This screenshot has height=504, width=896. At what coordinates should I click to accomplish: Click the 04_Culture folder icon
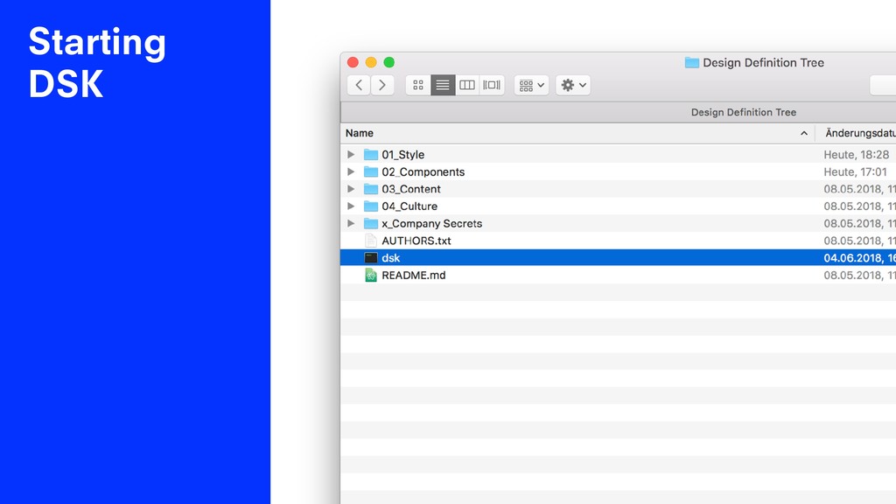point(371,206)
